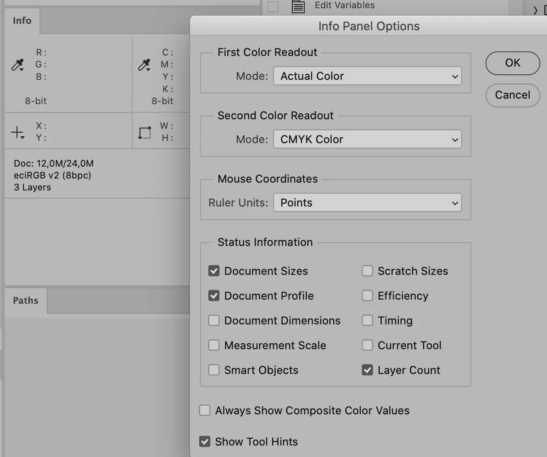
Task: Open the First Color Readout Mode dropdown
Action: (367, 76)
